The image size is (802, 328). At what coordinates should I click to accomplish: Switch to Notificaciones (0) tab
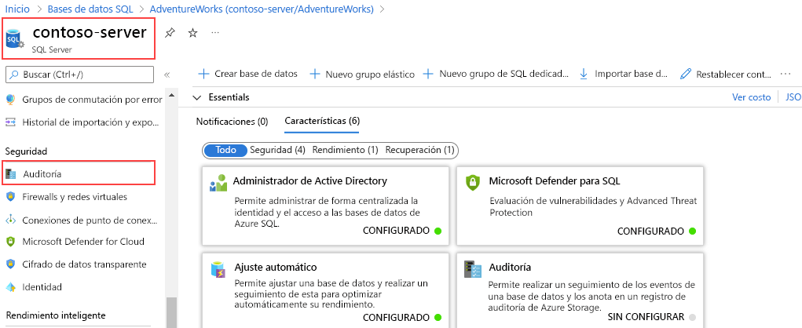[233, 122]
